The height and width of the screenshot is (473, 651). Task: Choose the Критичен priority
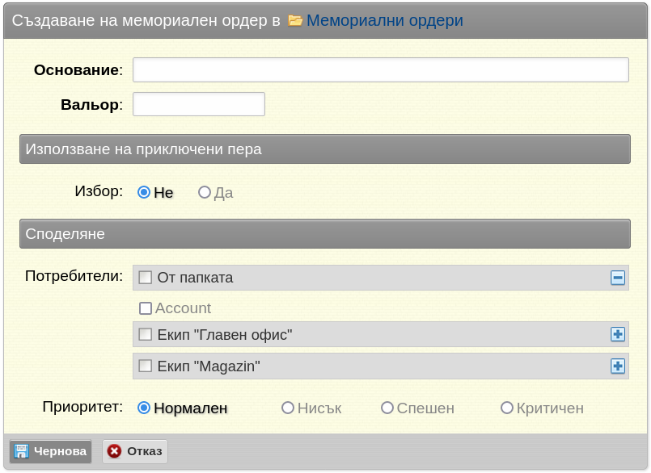point(506,408)
